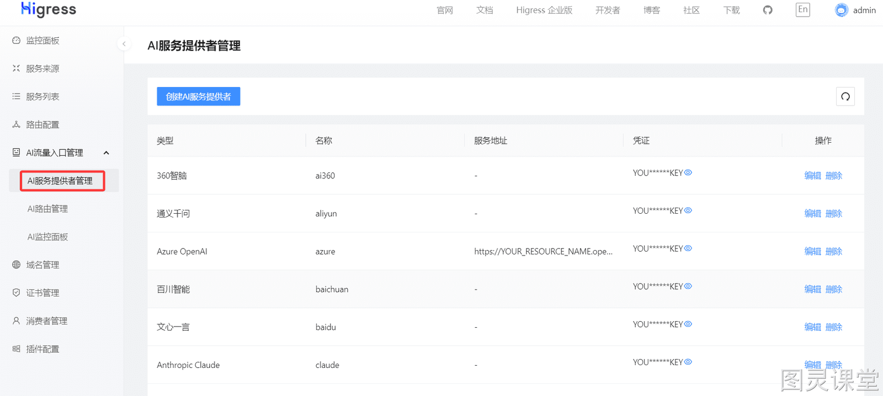883x396 pixels.
Task: Delete the 360智脑 provider
Action: pos(834,176)
